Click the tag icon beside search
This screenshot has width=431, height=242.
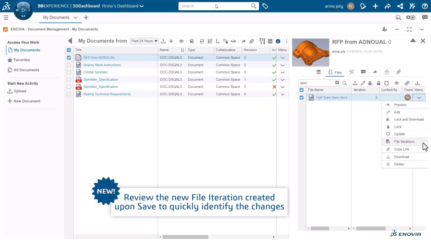[x=265, y=6]
